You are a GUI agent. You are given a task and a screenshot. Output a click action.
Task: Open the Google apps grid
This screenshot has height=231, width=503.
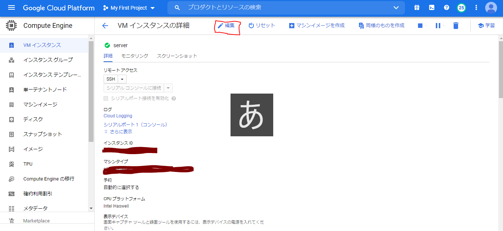417,7
